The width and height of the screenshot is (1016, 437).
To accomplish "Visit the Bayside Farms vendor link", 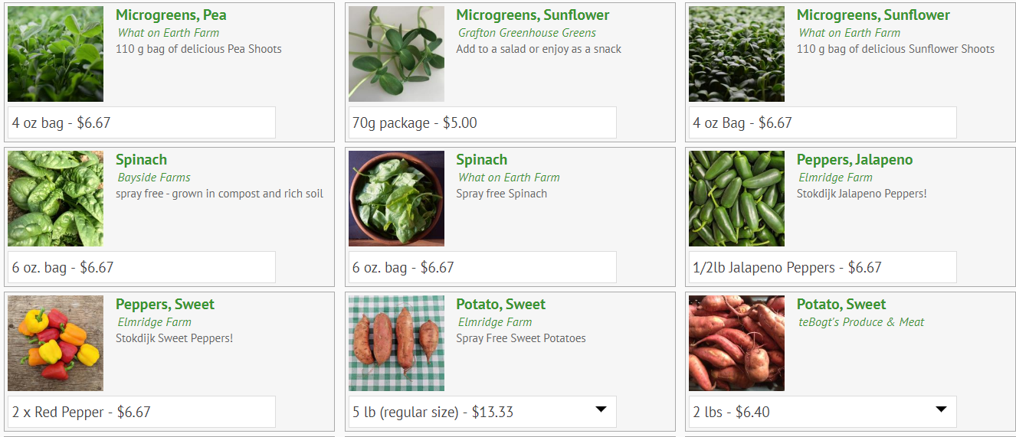I will pos(154,178).
